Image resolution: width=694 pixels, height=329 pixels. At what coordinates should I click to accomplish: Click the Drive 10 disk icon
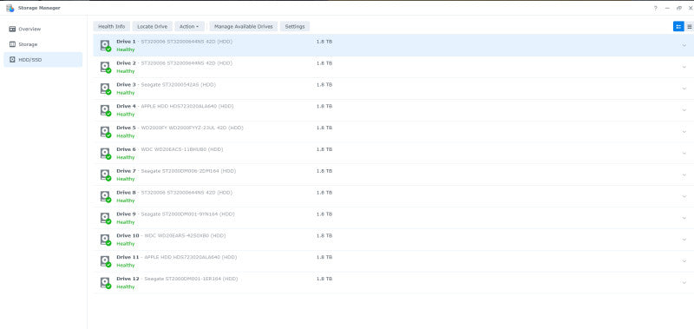tap(105, 240)
